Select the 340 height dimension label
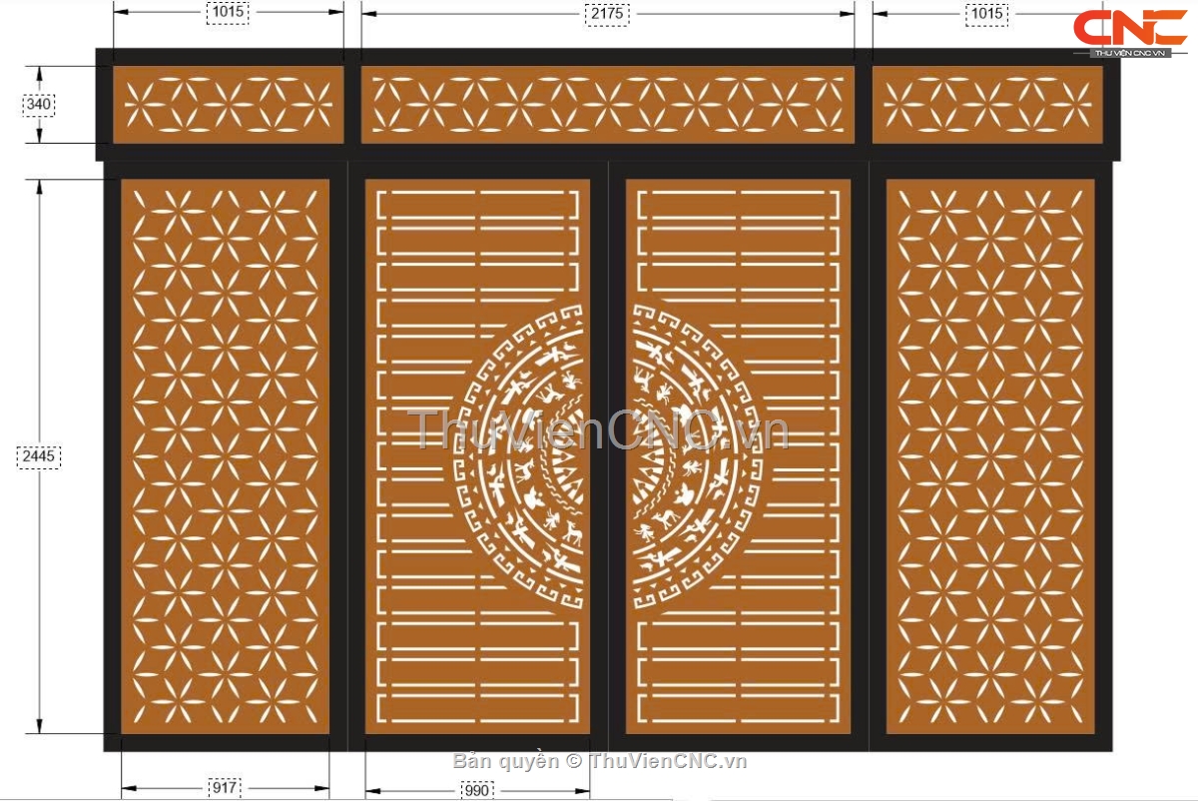This screenshot has height=801, width=1198. click(40, 105)
